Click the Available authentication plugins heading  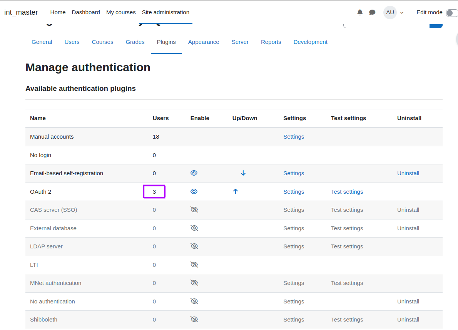[80, 89]
